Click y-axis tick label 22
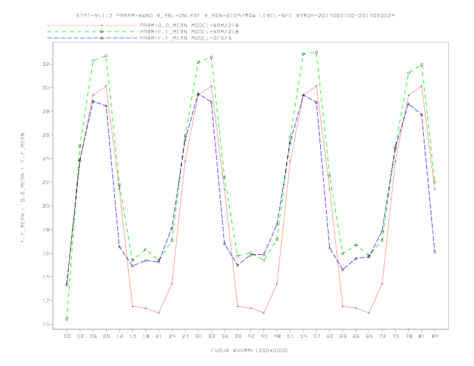 46,182
